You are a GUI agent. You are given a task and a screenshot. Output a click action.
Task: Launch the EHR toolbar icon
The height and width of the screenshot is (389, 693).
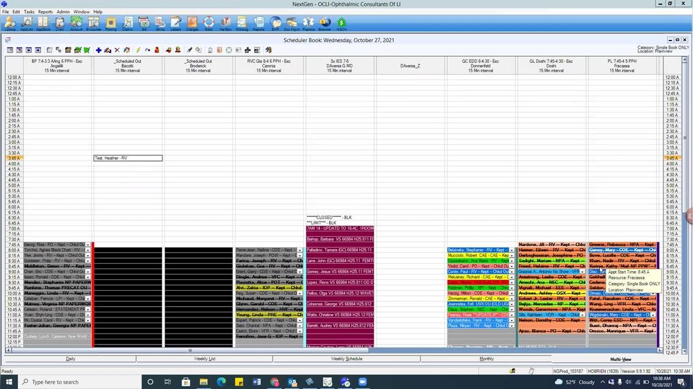coord(275,23)
